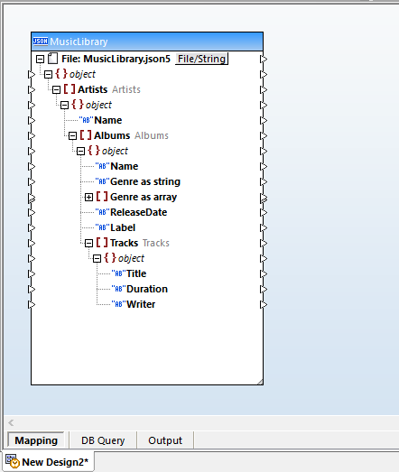Click the curly-brace icon of the object under Albums
The height and width of the screenshot is (472, 399).
pyautogui.click(x=94, y=151)
